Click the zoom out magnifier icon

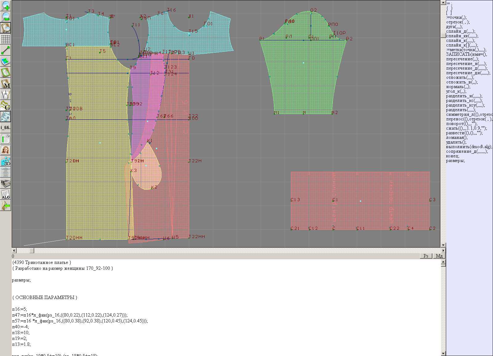pyautogui.click(x=6, y=17)
